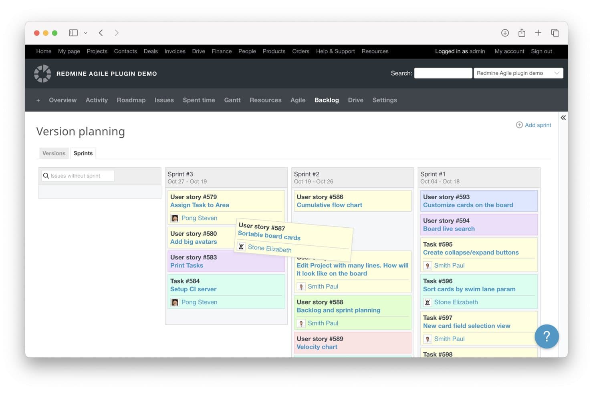The width and height of the screenshot is (593, 395).
Task: Open a new tab with the plus icon
Action: [x=538, y=33]
